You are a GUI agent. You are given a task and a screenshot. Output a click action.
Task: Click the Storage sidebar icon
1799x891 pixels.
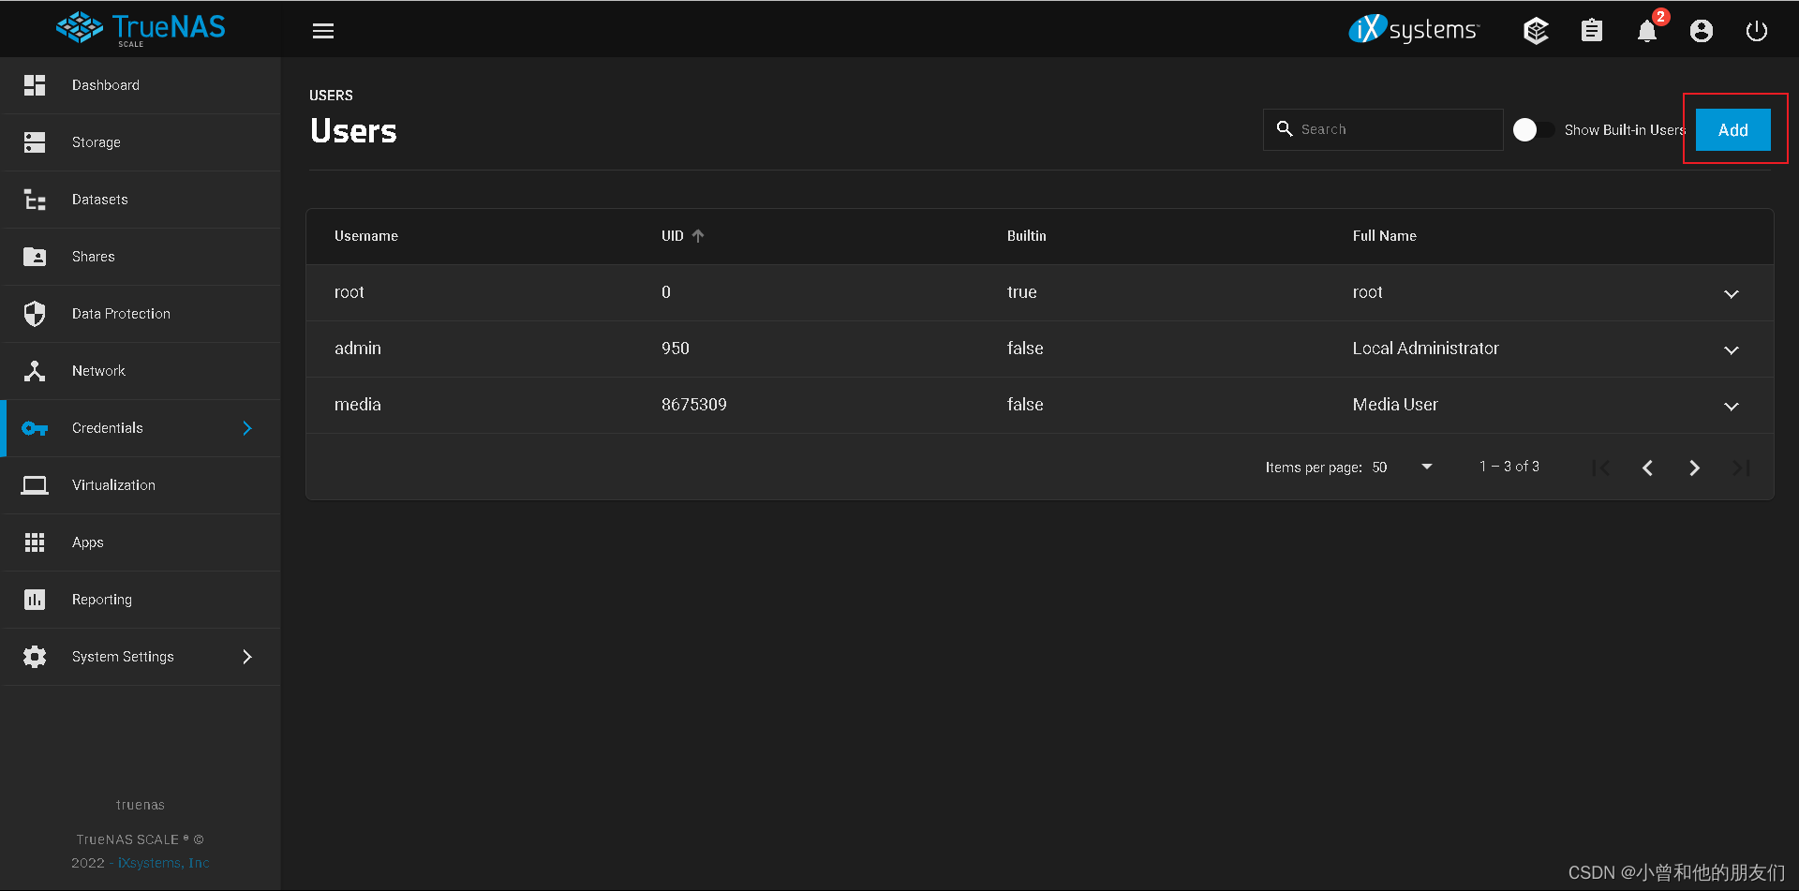point(35,142)
